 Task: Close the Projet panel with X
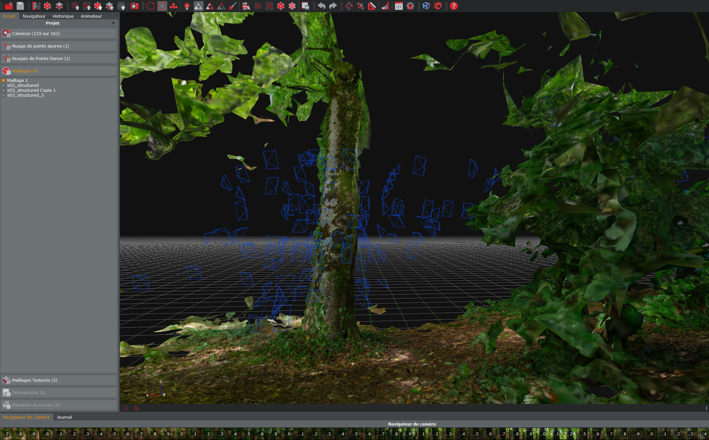(x=113, y=23)
